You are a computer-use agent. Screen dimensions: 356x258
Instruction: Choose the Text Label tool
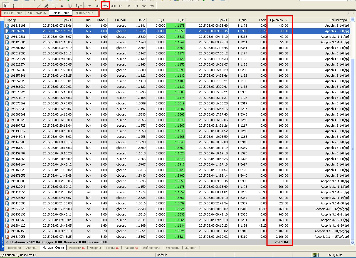click(x=70, y=6)
